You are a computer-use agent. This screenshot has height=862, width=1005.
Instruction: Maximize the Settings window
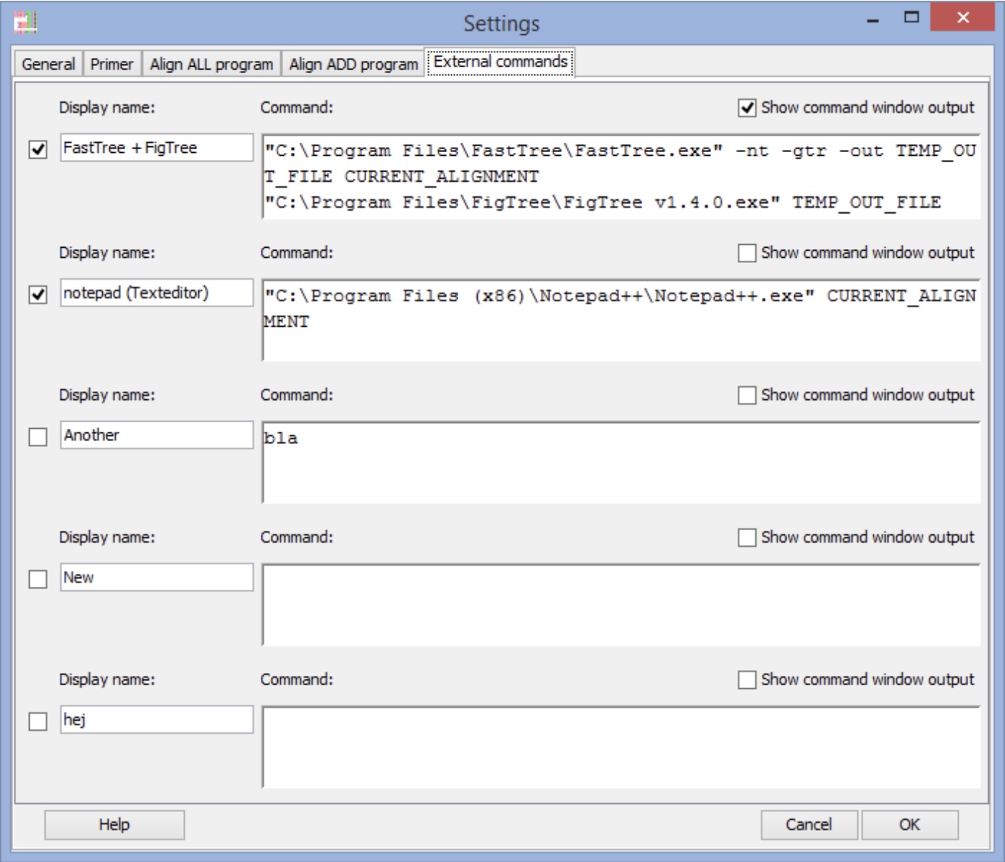(x=912, y=17)
